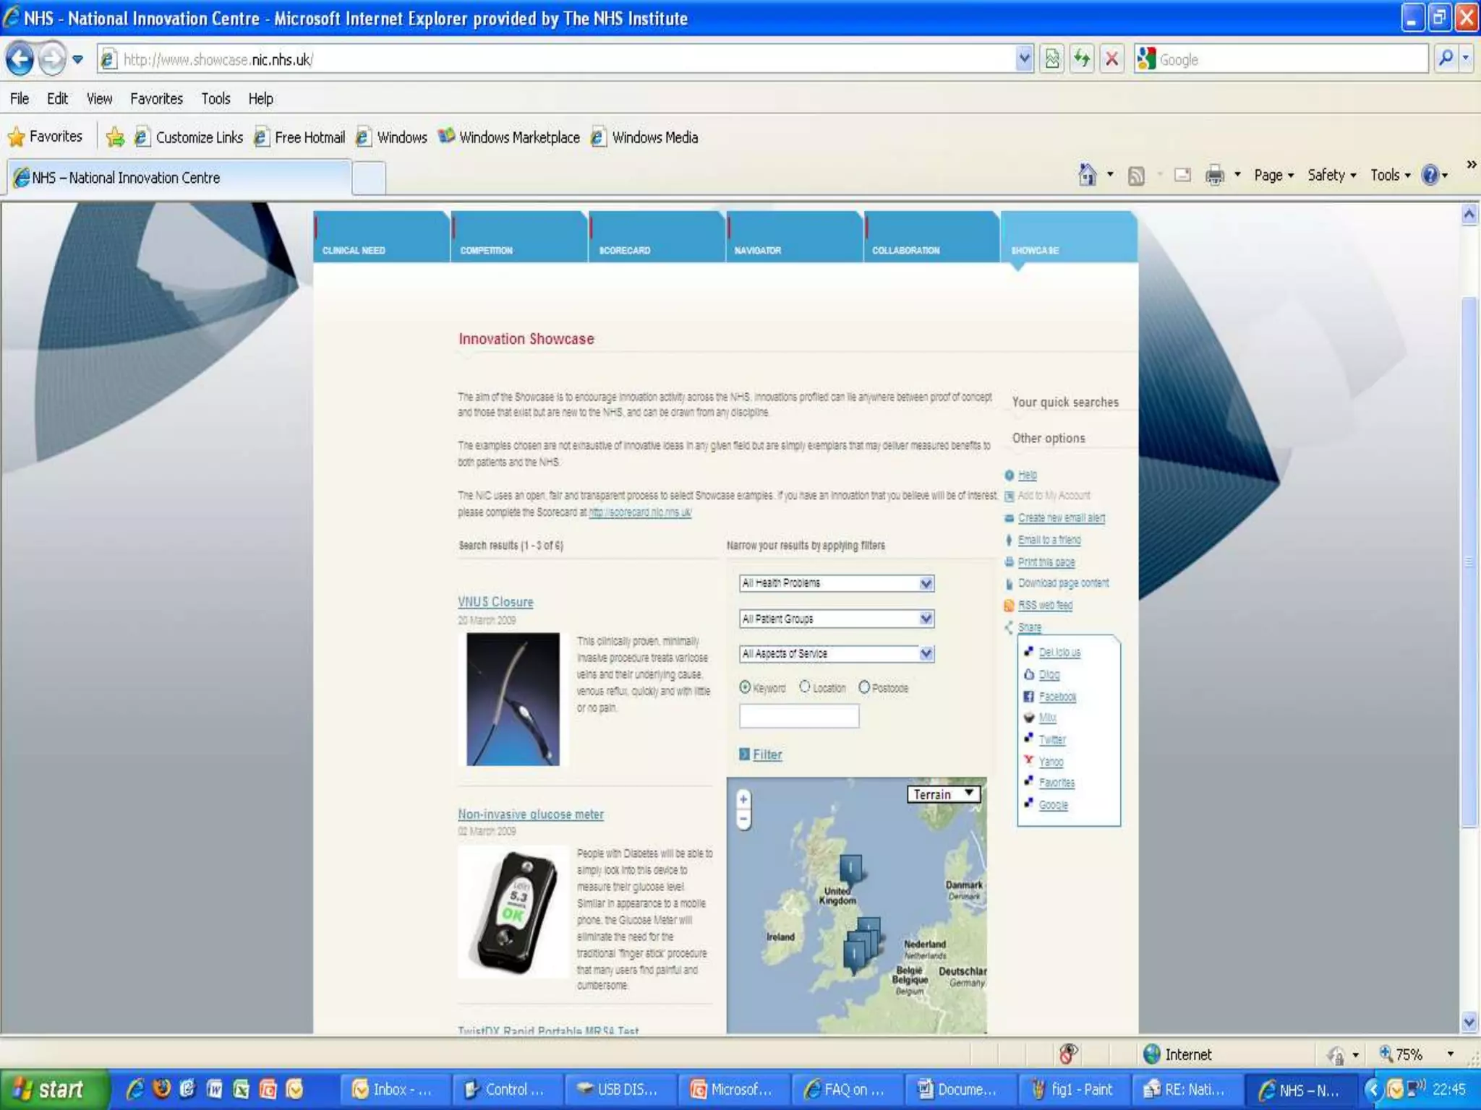1481x1110 pixels.
Task: Switch to the Scorecard navigation tab
Action: coord(625,250)
